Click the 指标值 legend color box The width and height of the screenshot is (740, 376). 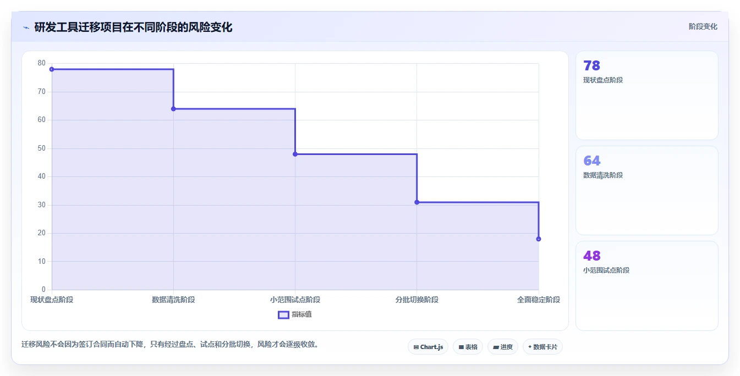(x=283, y=315)
